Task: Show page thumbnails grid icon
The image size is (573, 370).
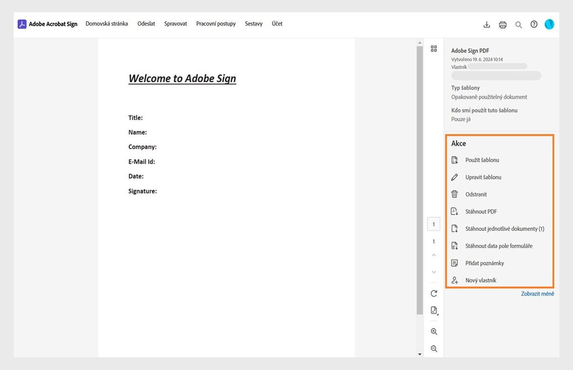Action: (434, 49)
